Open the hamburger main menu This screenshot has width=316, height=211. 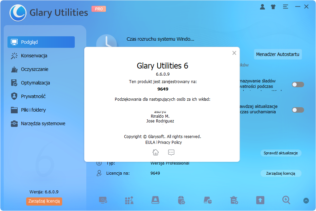tap(285, 7)
